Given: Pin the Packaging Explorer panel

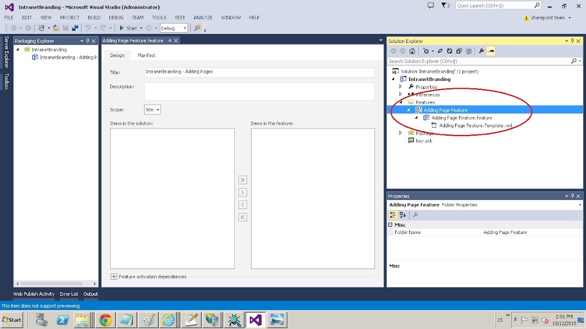Looking at the screenshot, I should [87, 41].
